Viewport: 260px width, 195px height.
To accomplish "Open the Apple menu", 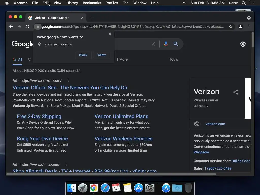I will click(x=7, y=3).
